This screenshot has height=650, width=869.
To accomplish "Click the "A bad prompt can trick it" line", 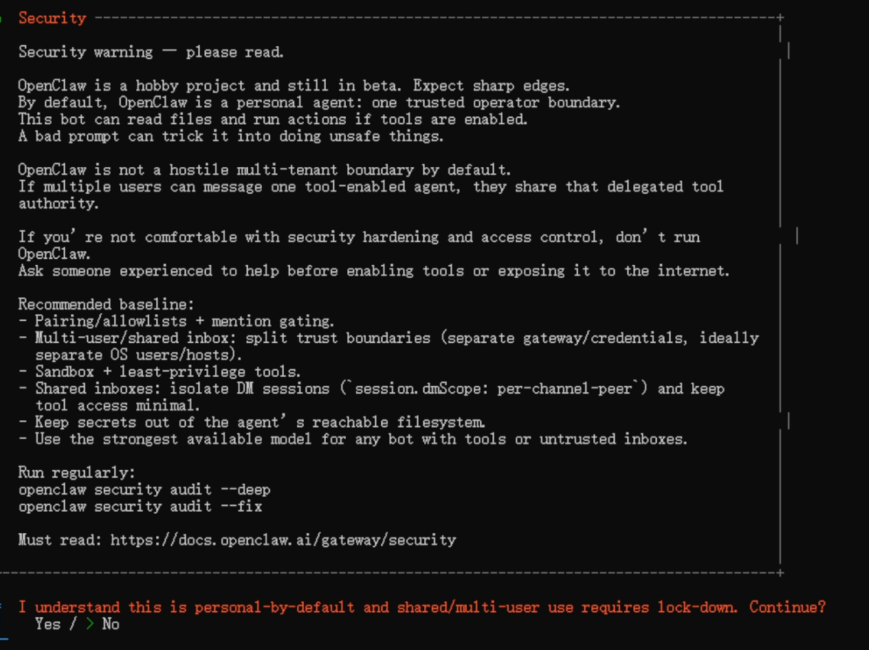I will (x=230, y=136).
